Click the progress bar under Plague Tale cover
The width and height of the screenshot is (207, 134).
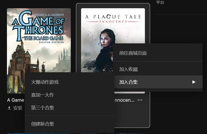pyautogui.click(x=130, y=92)
